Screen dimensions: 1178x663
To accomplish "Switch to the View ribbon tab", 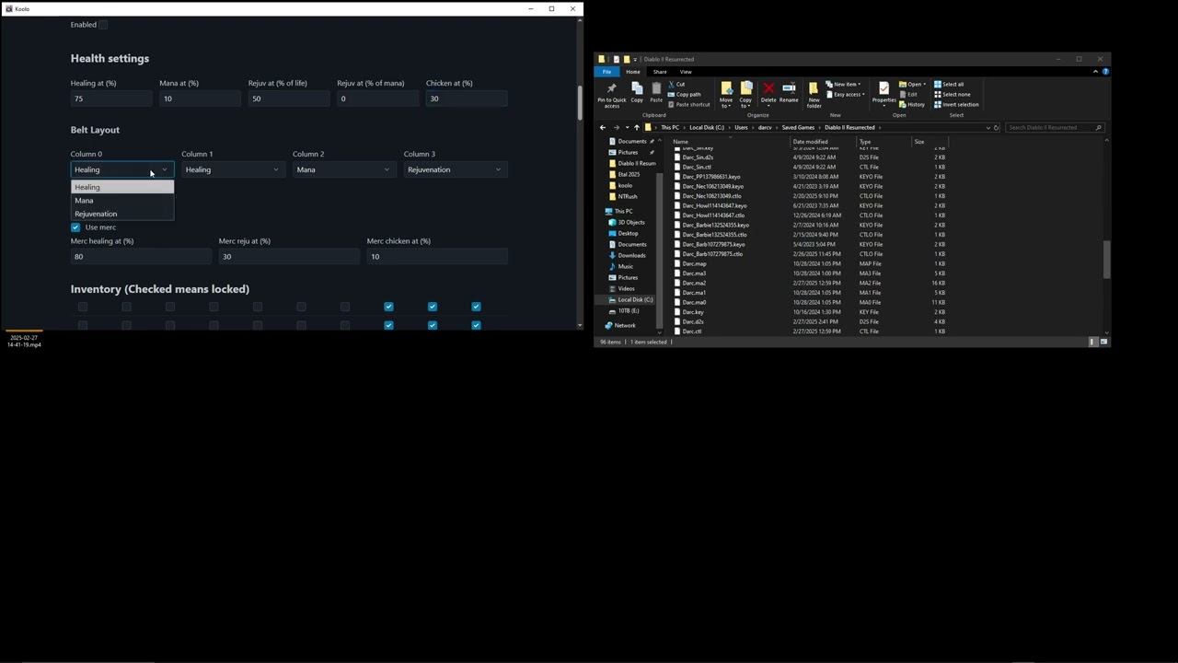I will 686,72.
